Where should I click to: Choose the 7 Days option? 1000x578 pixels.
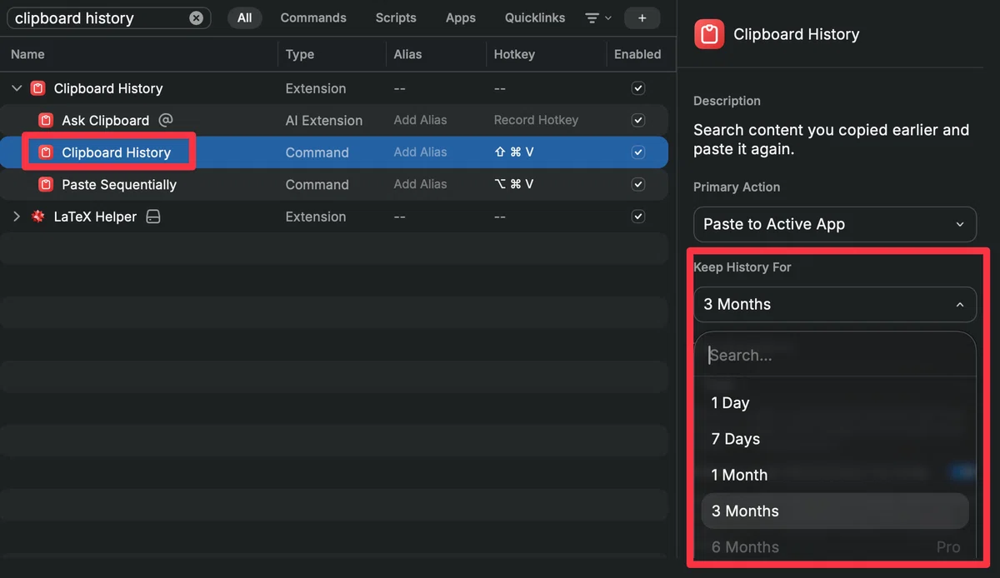pyautogui.click(x=835, y=439)
